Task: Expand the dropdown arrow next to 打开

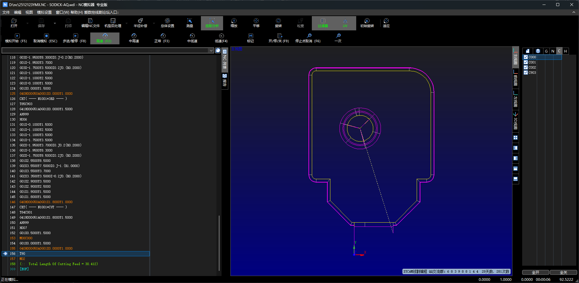Action: click(27, 23)
